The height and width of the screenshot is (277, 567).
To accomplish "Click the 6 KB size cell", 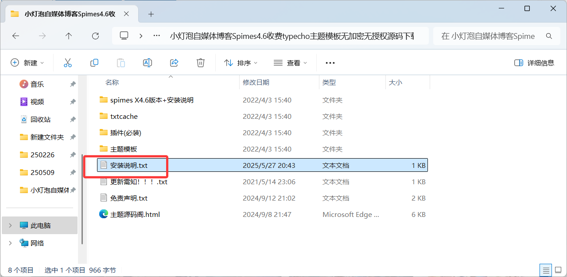I will click(x=419, y=214).
